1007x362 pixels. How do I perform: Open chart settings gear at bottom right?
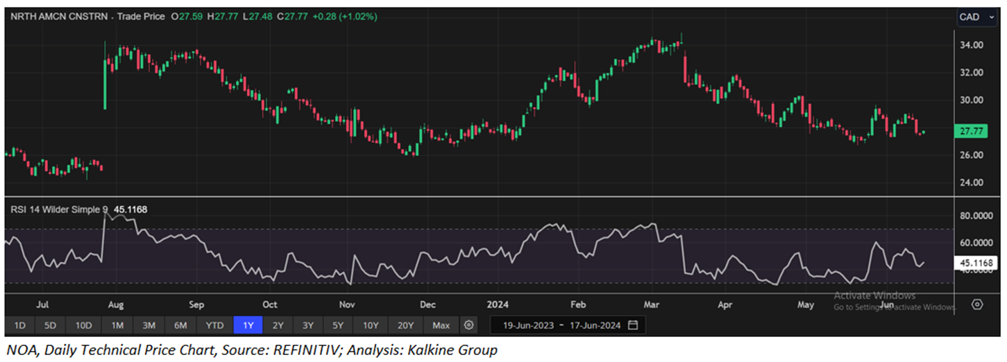pyautogui.click(x=977, y=304)
